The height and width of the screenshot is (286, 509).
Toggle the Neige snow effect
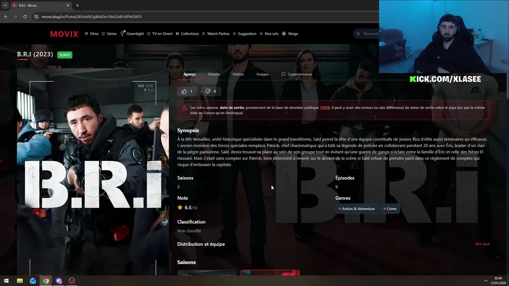coord(290,34)
